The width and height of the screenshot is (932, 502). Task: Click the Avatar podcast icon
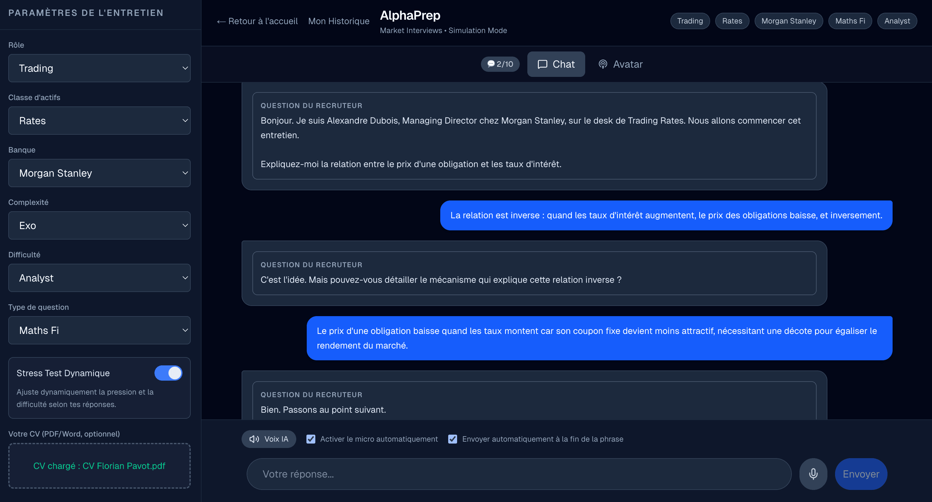point(603,64)
